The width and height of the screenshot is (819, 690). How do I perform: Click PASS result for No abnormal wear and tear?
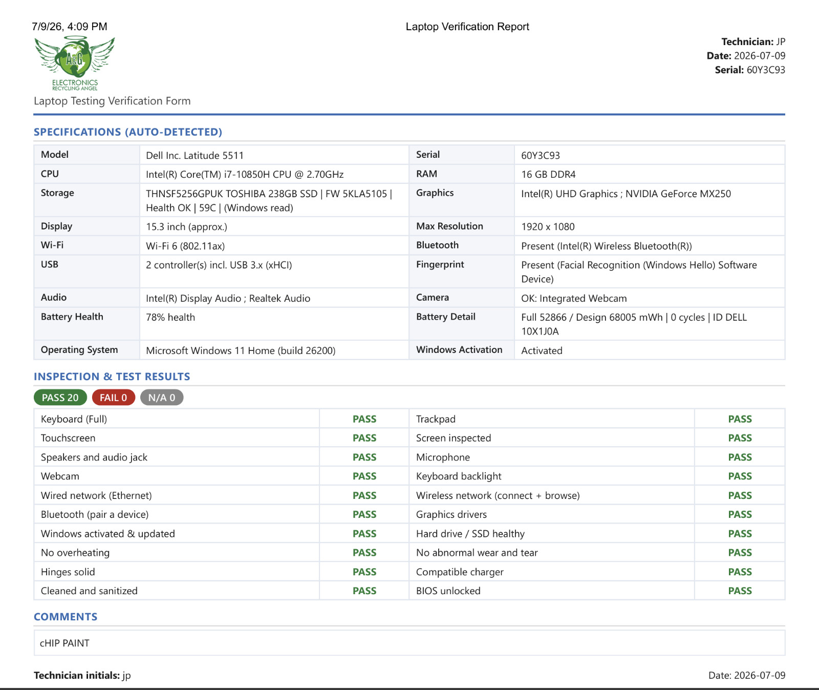tap(740, 552)
